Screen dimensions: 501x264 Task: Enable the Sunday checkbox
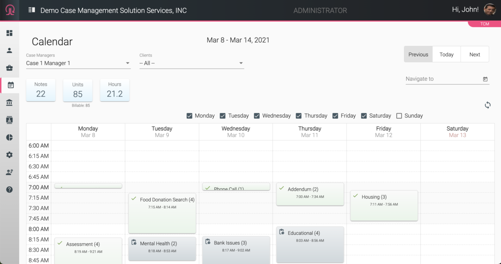tap(399, 116)
